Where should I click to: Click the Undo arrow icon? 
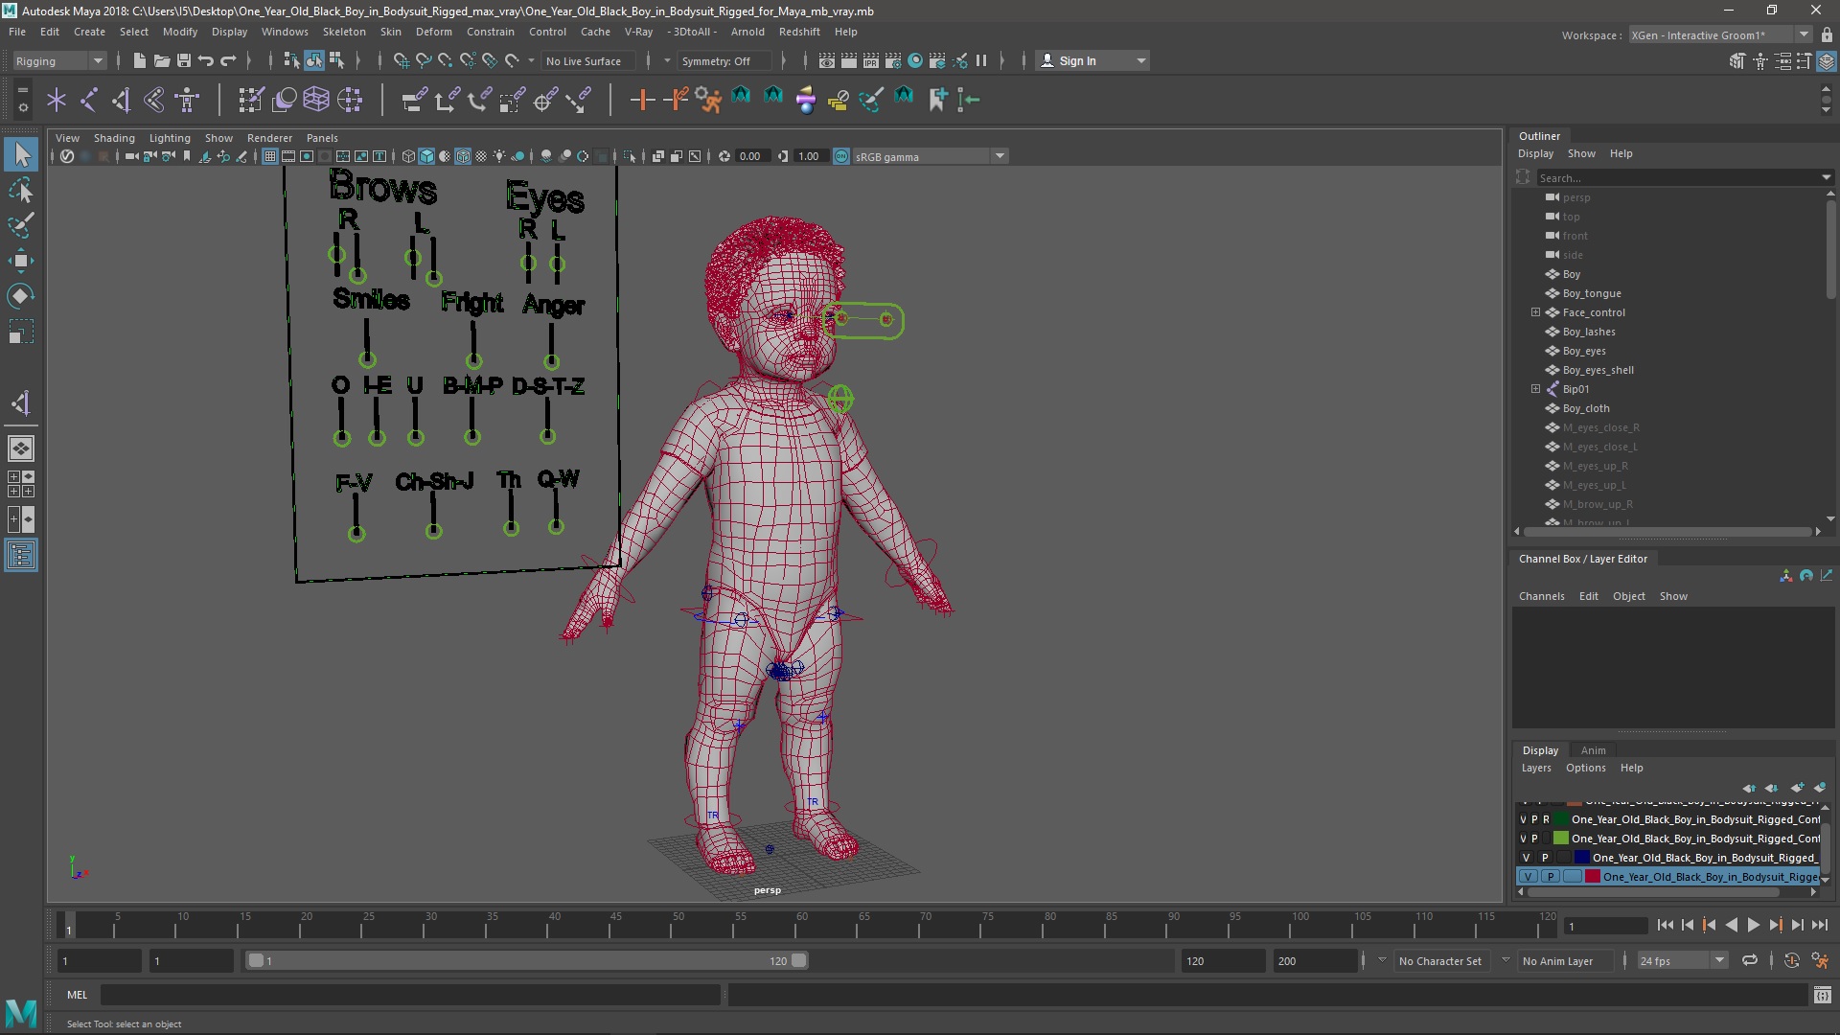(205, 60)
